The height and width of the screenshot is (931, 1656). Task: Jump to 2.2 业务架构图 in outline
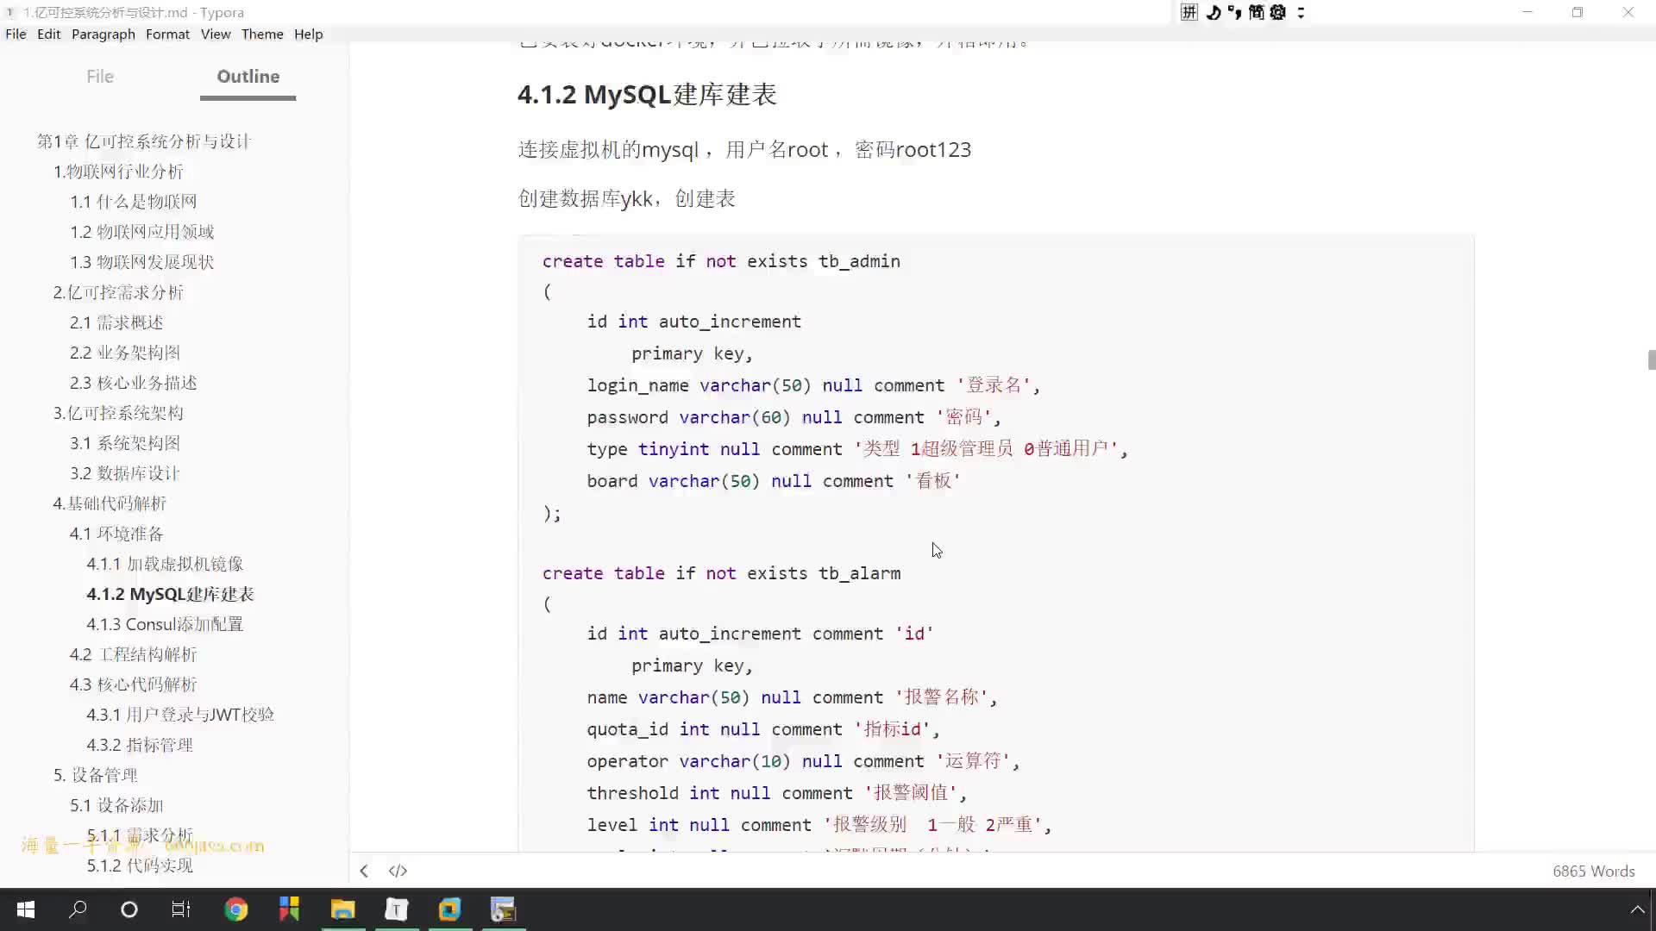coord(125,353)
